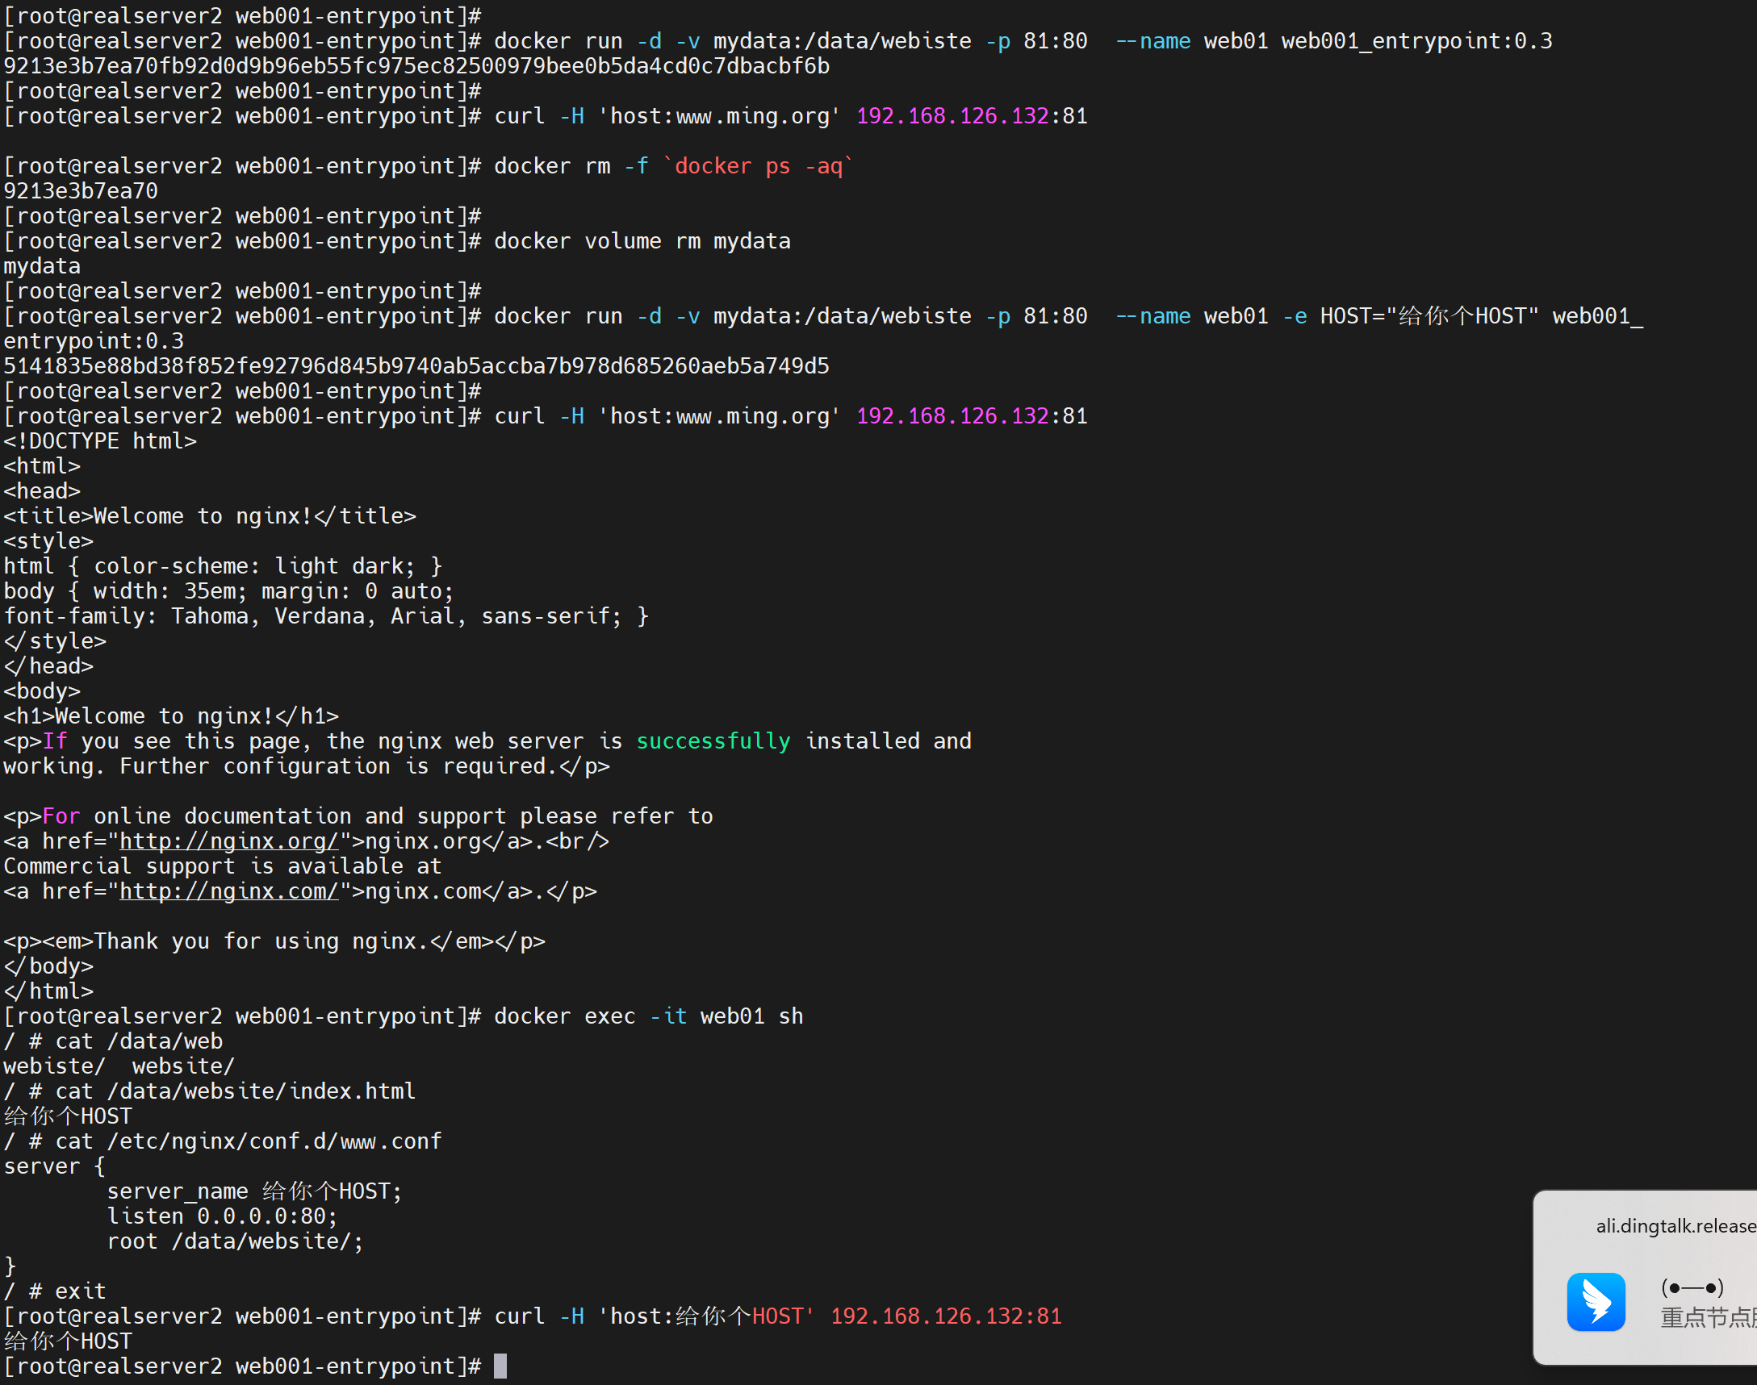
Task: Open the underlined http://nginx.org/ link
Action: pos(228,841)
